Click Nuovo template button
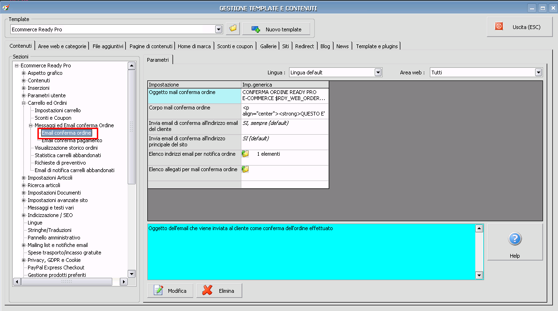Screen dimensions: 558x311 point(276,29)
